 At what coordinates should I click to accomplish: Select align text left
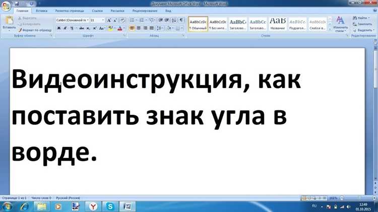point(132,28)
